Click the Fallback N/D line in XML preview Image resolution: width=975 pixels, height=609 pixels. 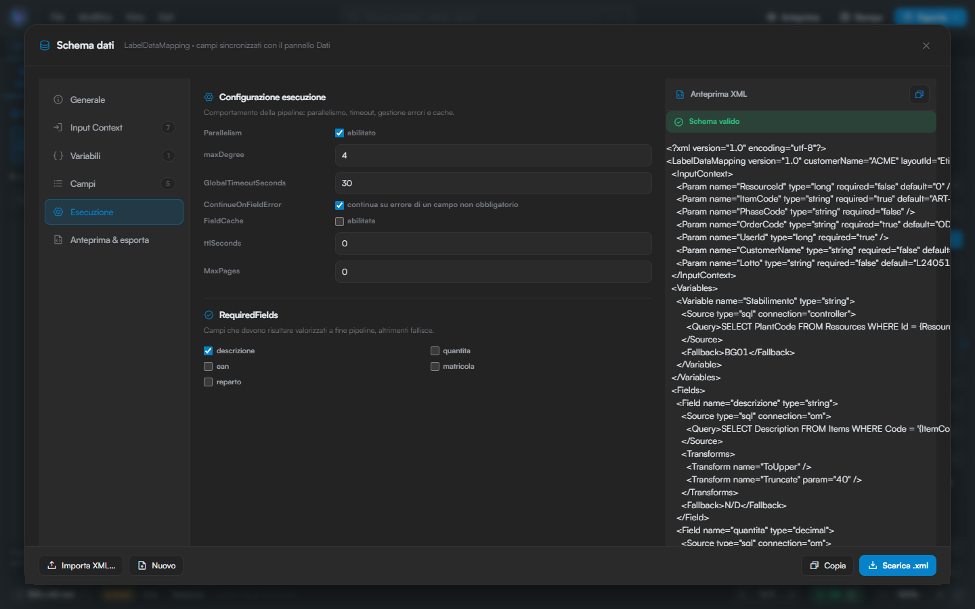tap(734, 505)
